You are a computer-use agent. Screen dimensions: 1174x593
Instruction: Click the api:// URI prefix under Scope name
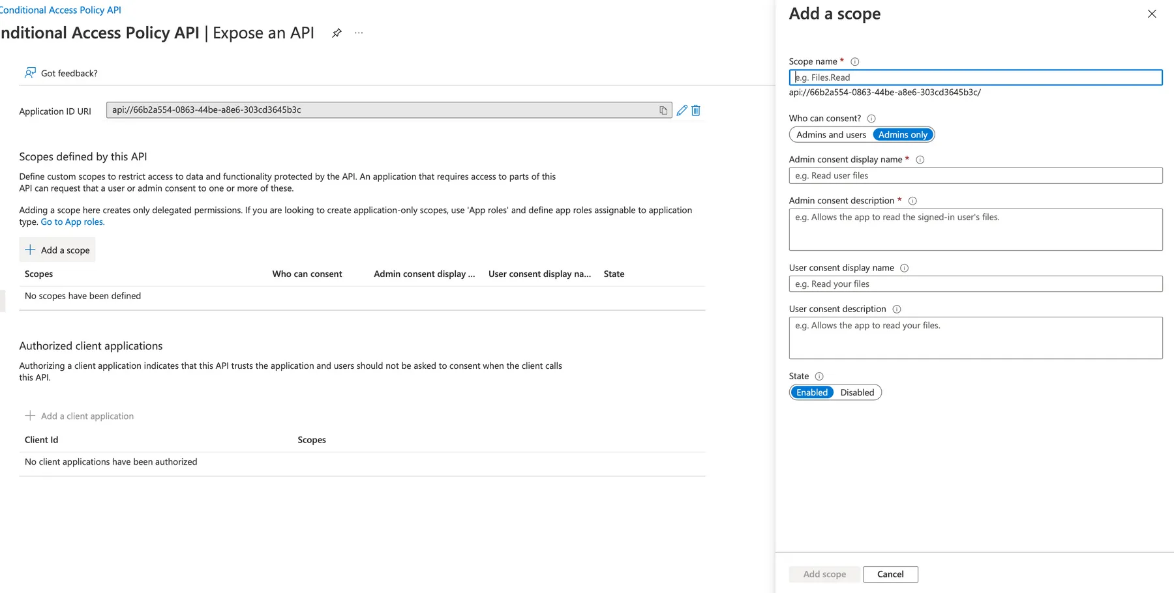click(885, 93)
